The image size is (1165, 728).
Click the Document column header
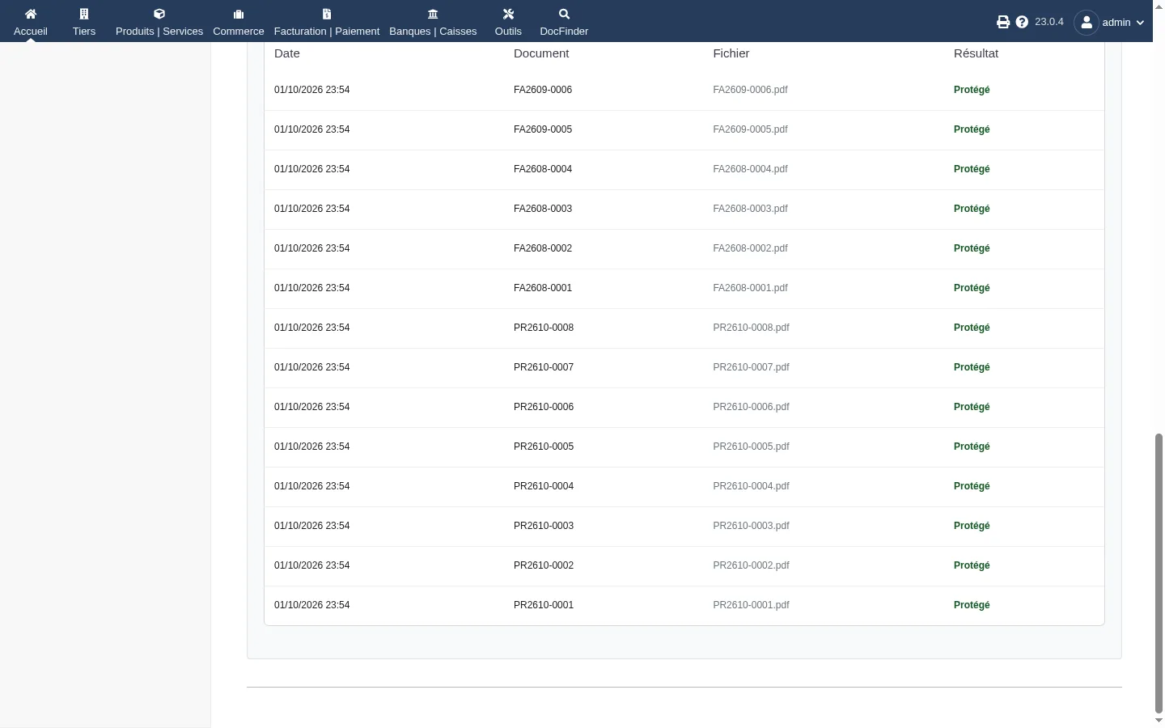pyautogui.click(x=541, y=53)
